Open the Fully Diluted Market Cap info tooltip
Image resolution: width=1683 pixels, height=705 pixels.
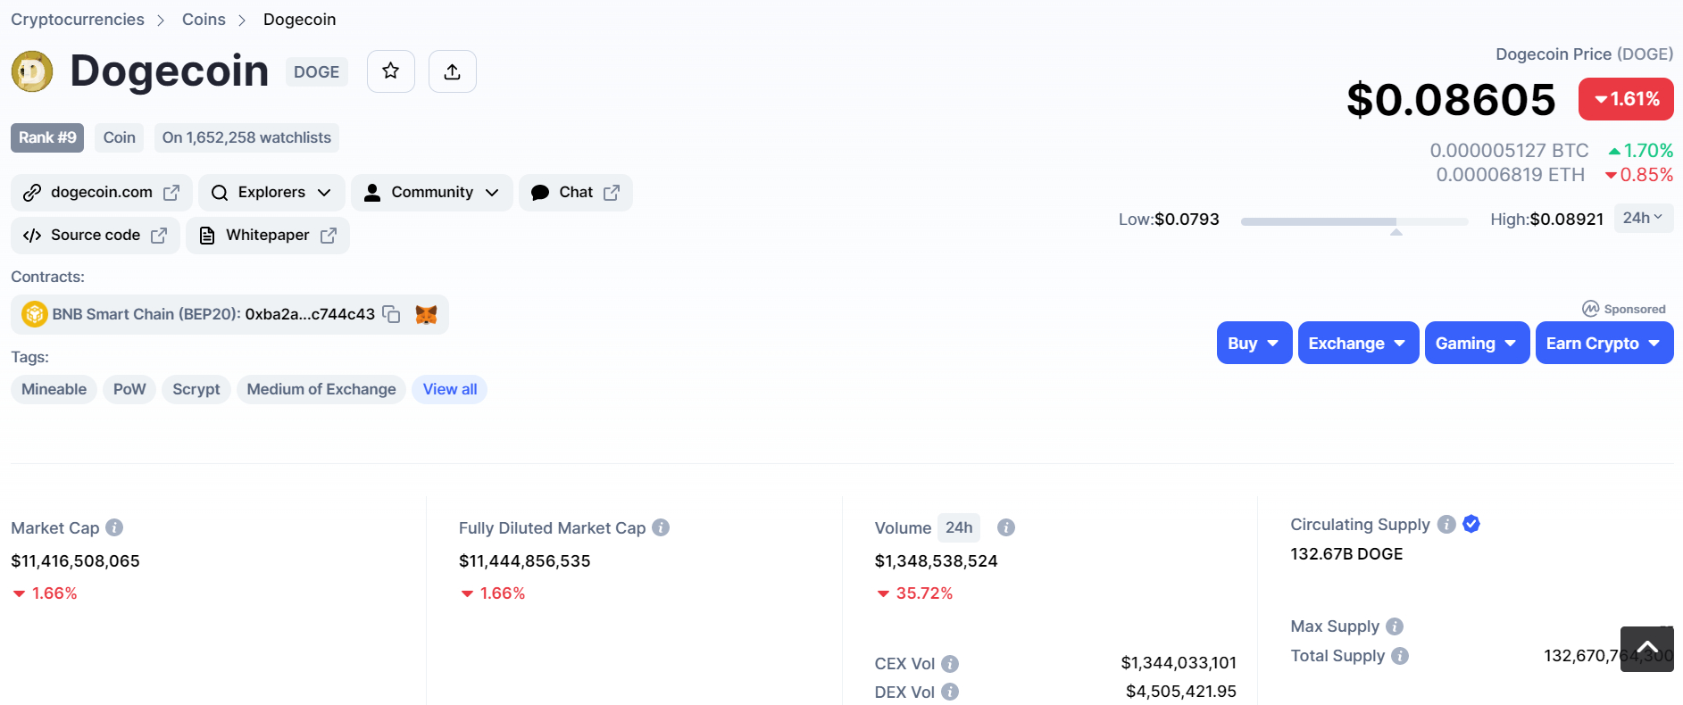point(661,527)
